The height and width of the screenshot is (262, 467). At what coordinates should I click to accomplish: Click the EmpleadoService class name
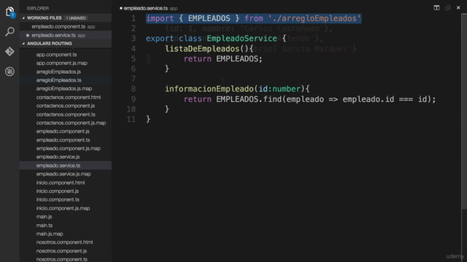tap(242, 39)
